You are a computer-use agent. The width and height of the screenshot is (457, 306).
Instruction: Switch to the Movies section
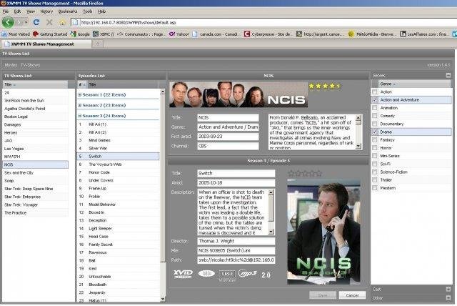click(11, 65)
